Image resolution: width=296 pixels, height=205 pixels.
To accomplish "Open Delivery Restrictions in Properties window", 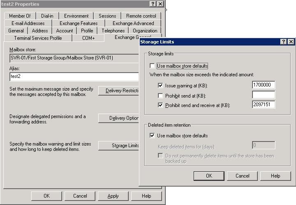I will coord(118,91).
